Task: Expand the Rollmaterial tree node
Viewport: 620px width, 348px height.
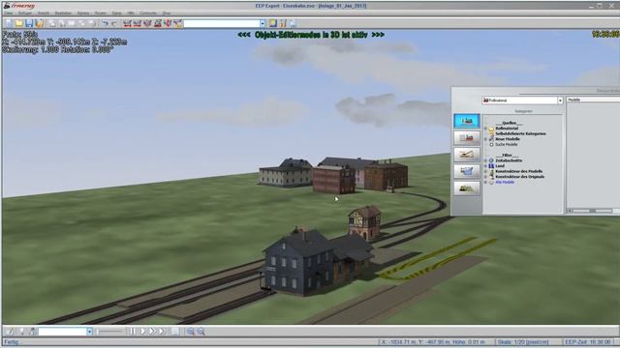Action: point(485,129)
